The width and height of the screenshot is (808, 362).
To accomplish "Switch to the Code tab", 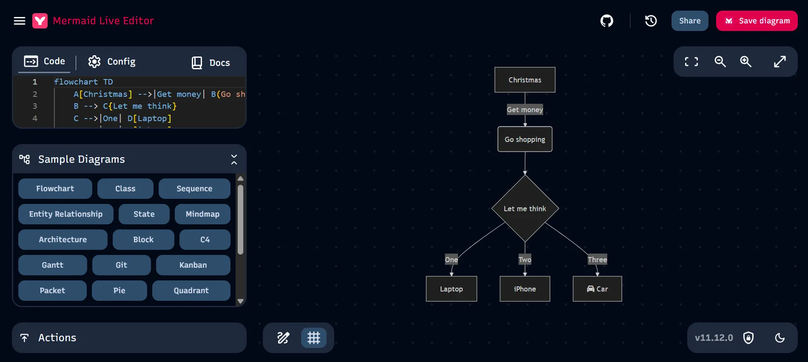I will coord(45,62).
